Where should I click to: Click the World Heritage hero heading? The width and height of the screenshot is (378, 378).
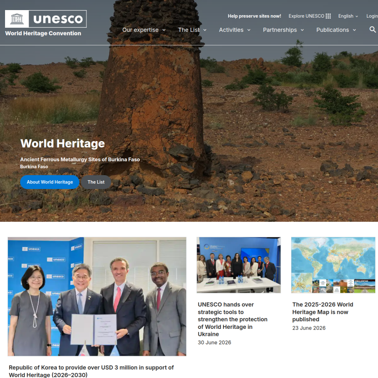63,144
